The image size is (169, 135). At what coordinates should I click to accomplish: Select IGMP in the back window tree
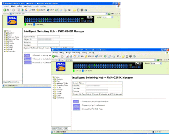tap(10, 49)
